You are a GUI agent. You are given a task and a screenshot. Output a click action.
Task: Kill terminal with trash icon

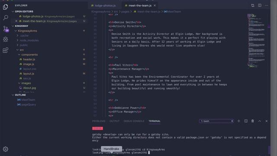(253, 121)
